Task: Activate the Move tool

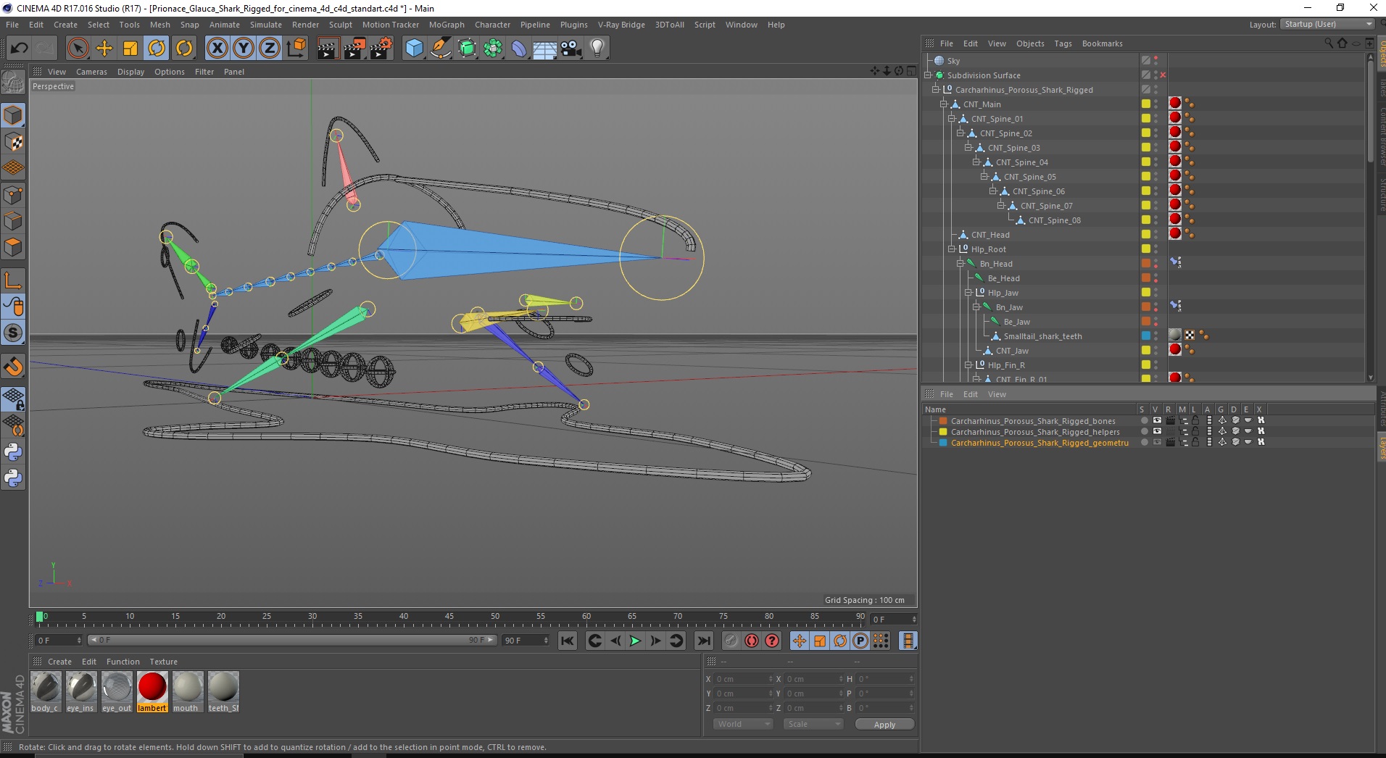Action: tap(104, 49)
